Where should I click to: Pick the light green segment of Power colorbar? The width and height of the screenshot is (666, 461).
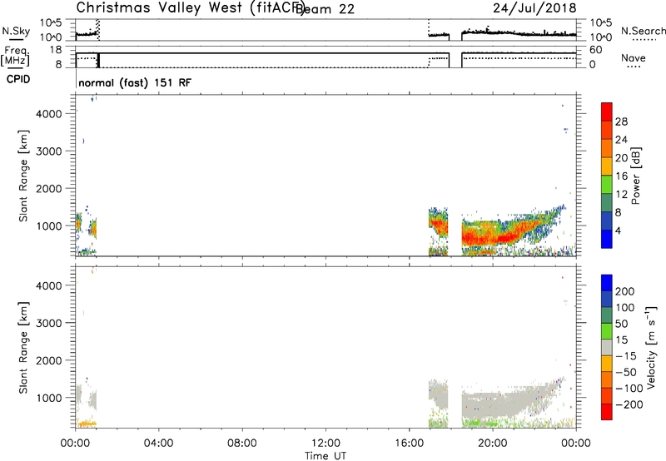coord(607,185)
